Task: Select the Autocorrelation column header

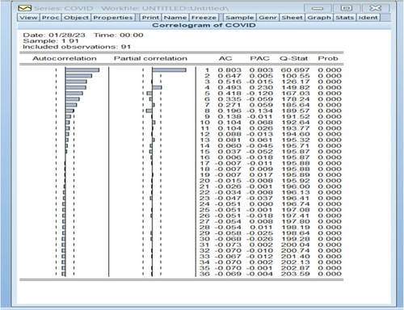Action: tap(65, 58)
